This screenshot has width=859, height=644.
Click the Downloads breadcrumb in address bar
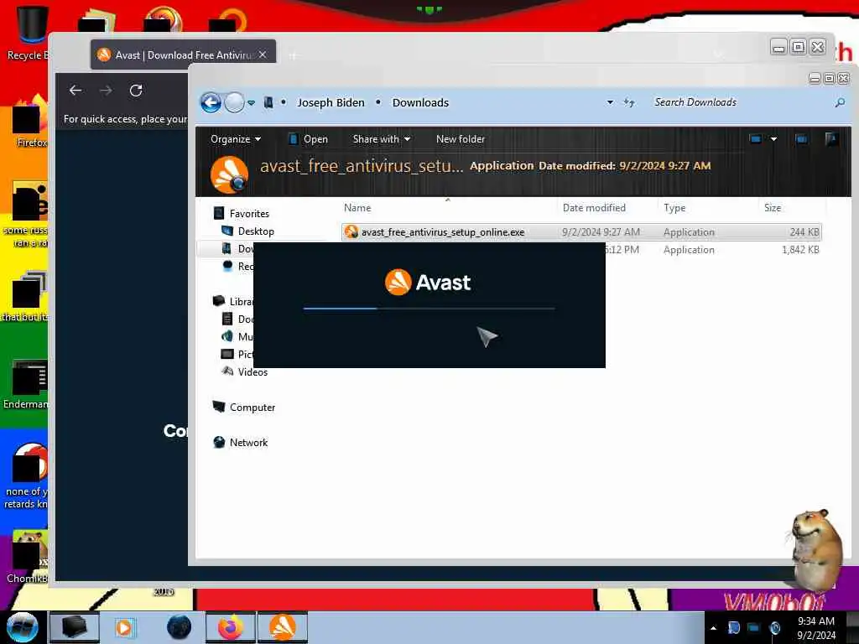click(420, 103)
